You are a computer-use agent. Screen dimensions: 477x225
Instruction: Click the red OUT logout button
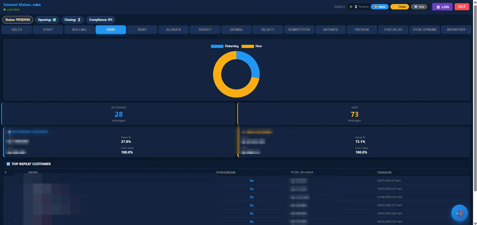pos(462,7)
